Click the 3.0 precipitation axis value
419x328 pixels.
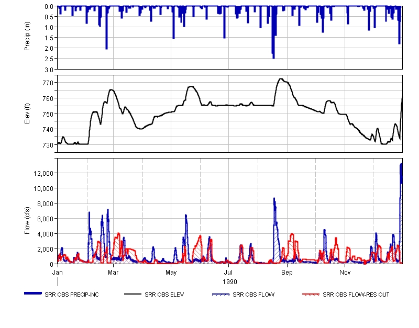click(49, 70)
